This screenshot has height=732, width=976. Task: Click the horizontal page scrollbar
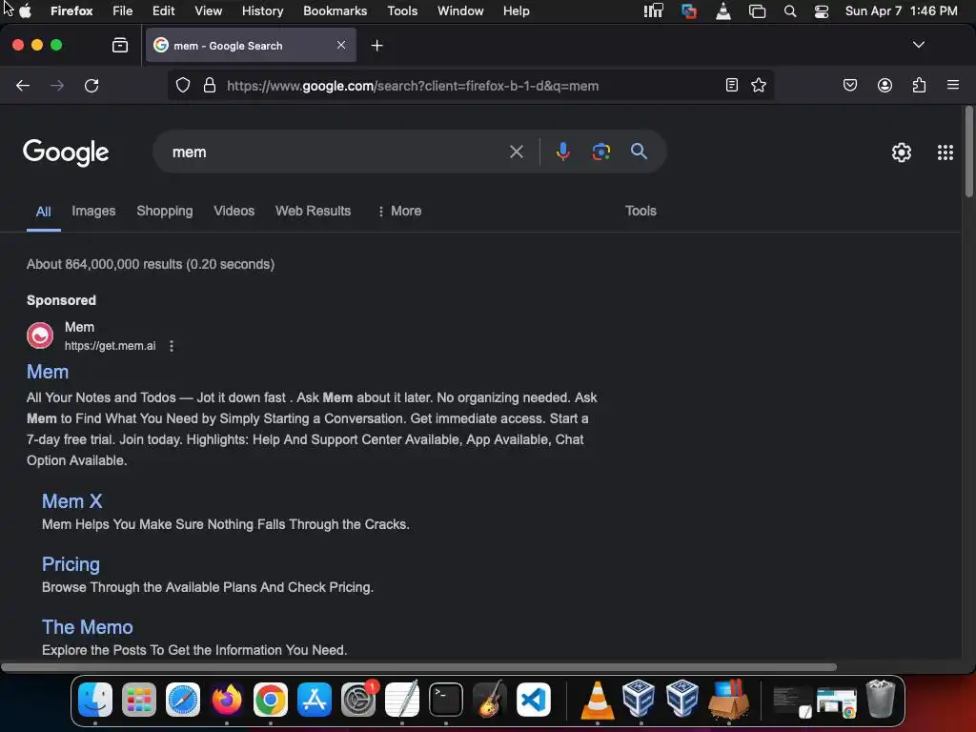click(418, 666)
